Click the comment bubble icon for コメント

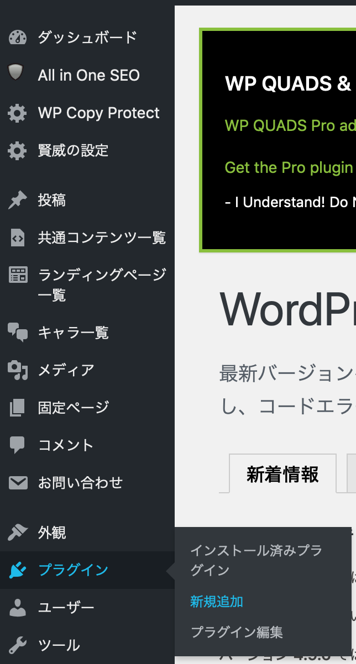tap(18, 445)
